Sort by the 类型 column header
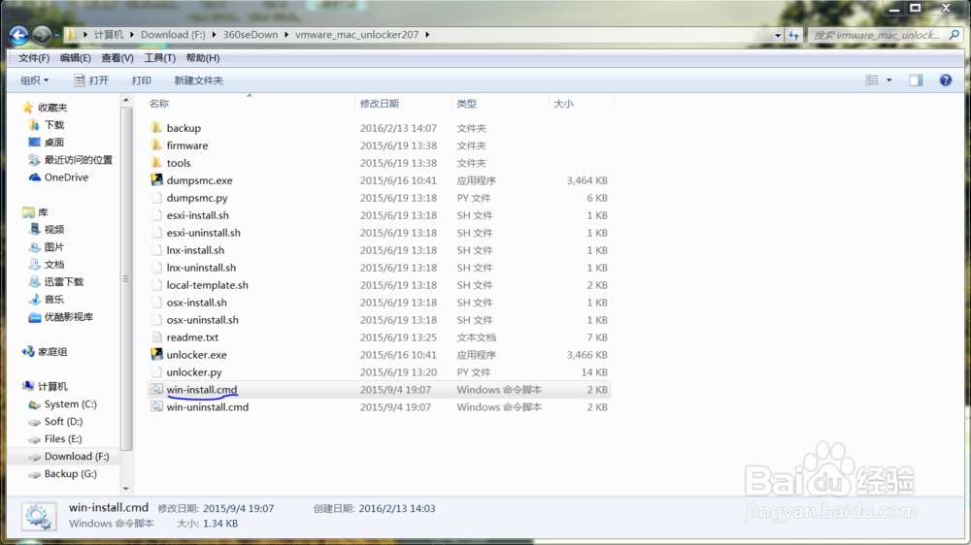The width and height of the screenshot is (971, 545). click(x=466, y=104)
